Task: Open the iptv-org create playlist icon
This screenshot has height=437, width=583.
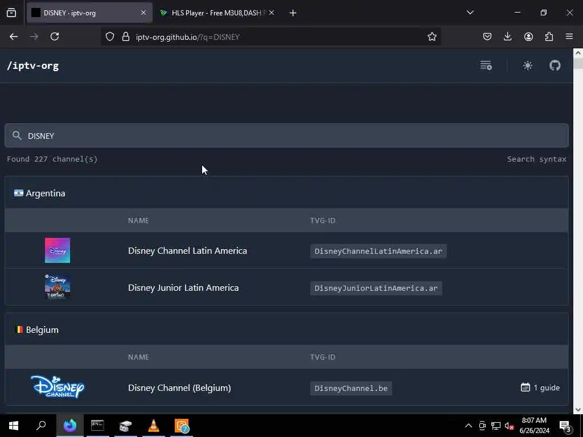Action: click(486, 65)
